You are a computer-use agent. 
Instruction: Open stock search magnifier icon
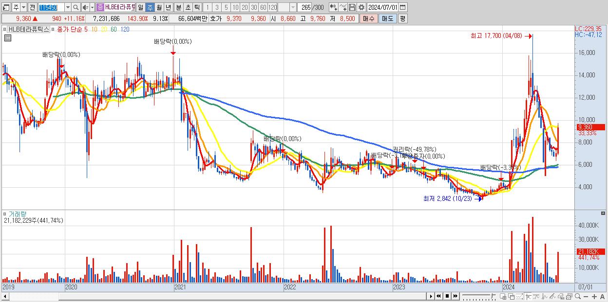(76, 7)
